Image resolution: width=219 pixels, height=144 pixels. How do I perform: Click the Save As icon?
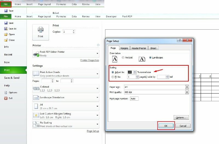click(6, 29)
